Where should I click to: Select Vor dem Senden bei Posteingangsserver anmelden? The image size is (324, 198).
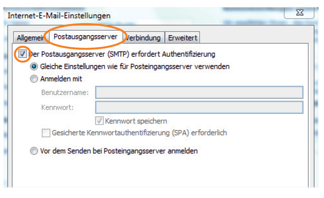[34, 151]
